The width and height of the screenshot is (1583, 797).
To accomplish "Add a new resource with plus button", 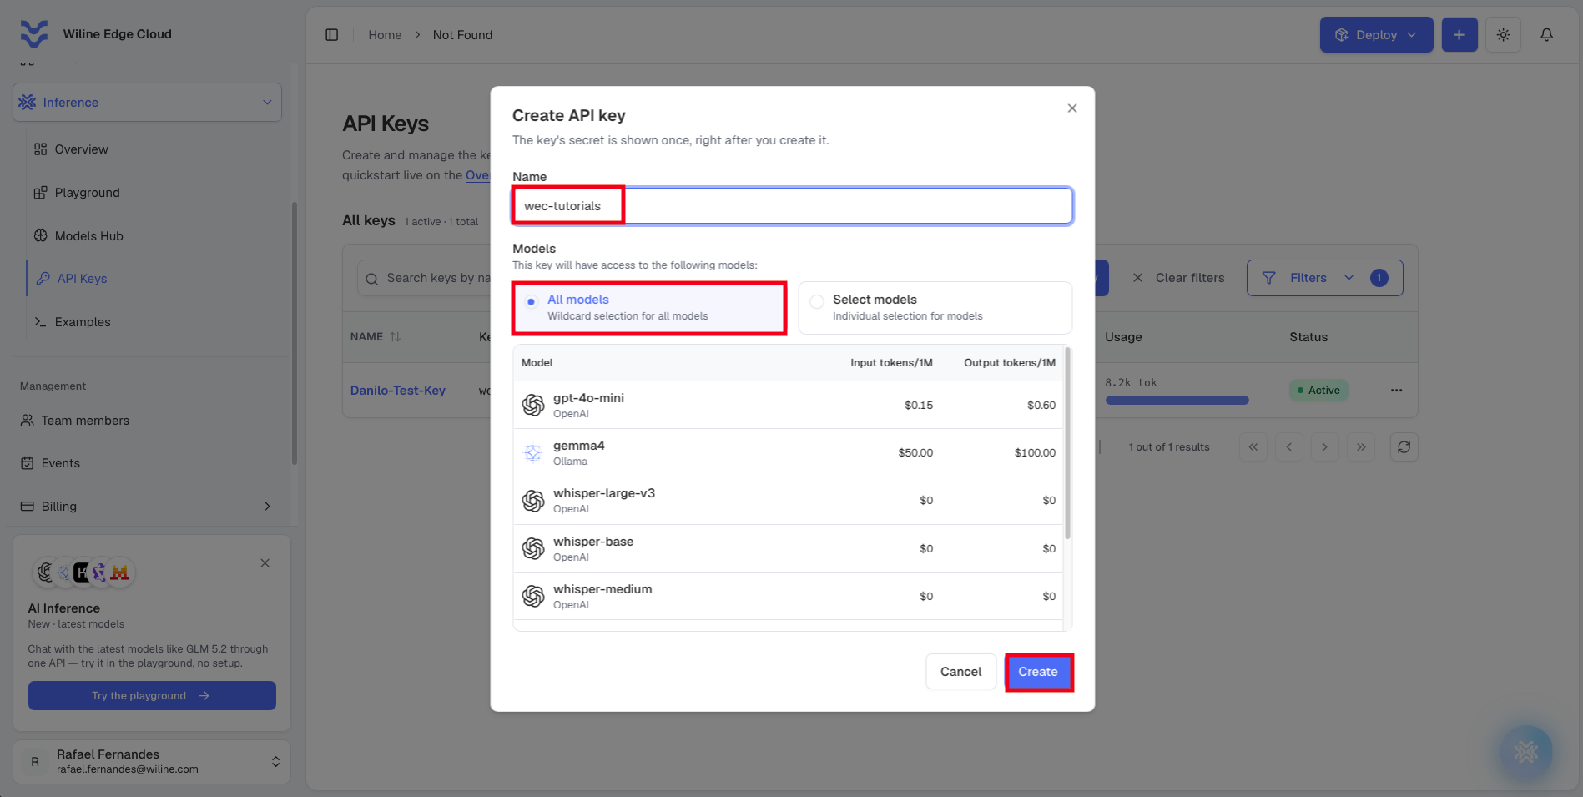I will click(x=1459, y=34).
